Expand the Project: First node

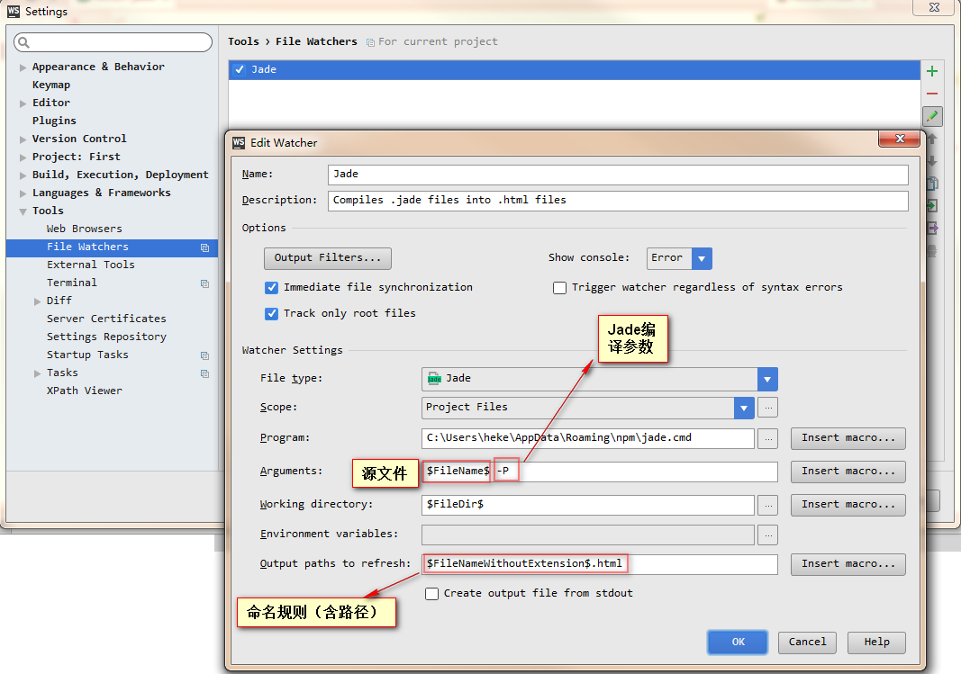click(23, 157)
